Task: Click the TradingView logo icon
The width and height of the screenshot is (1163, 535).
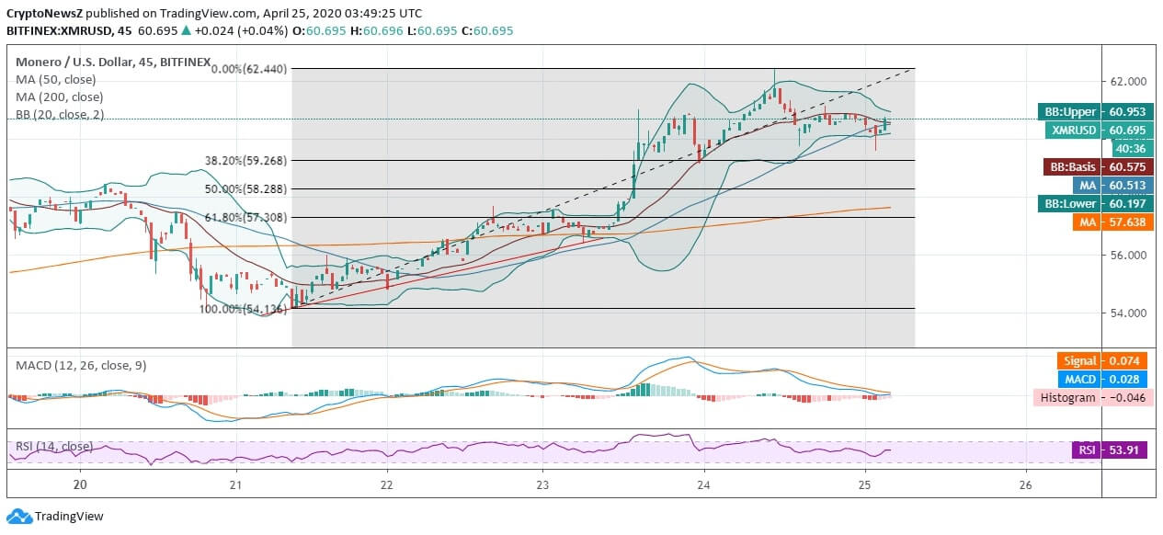Action: click(x=17, y=517)
